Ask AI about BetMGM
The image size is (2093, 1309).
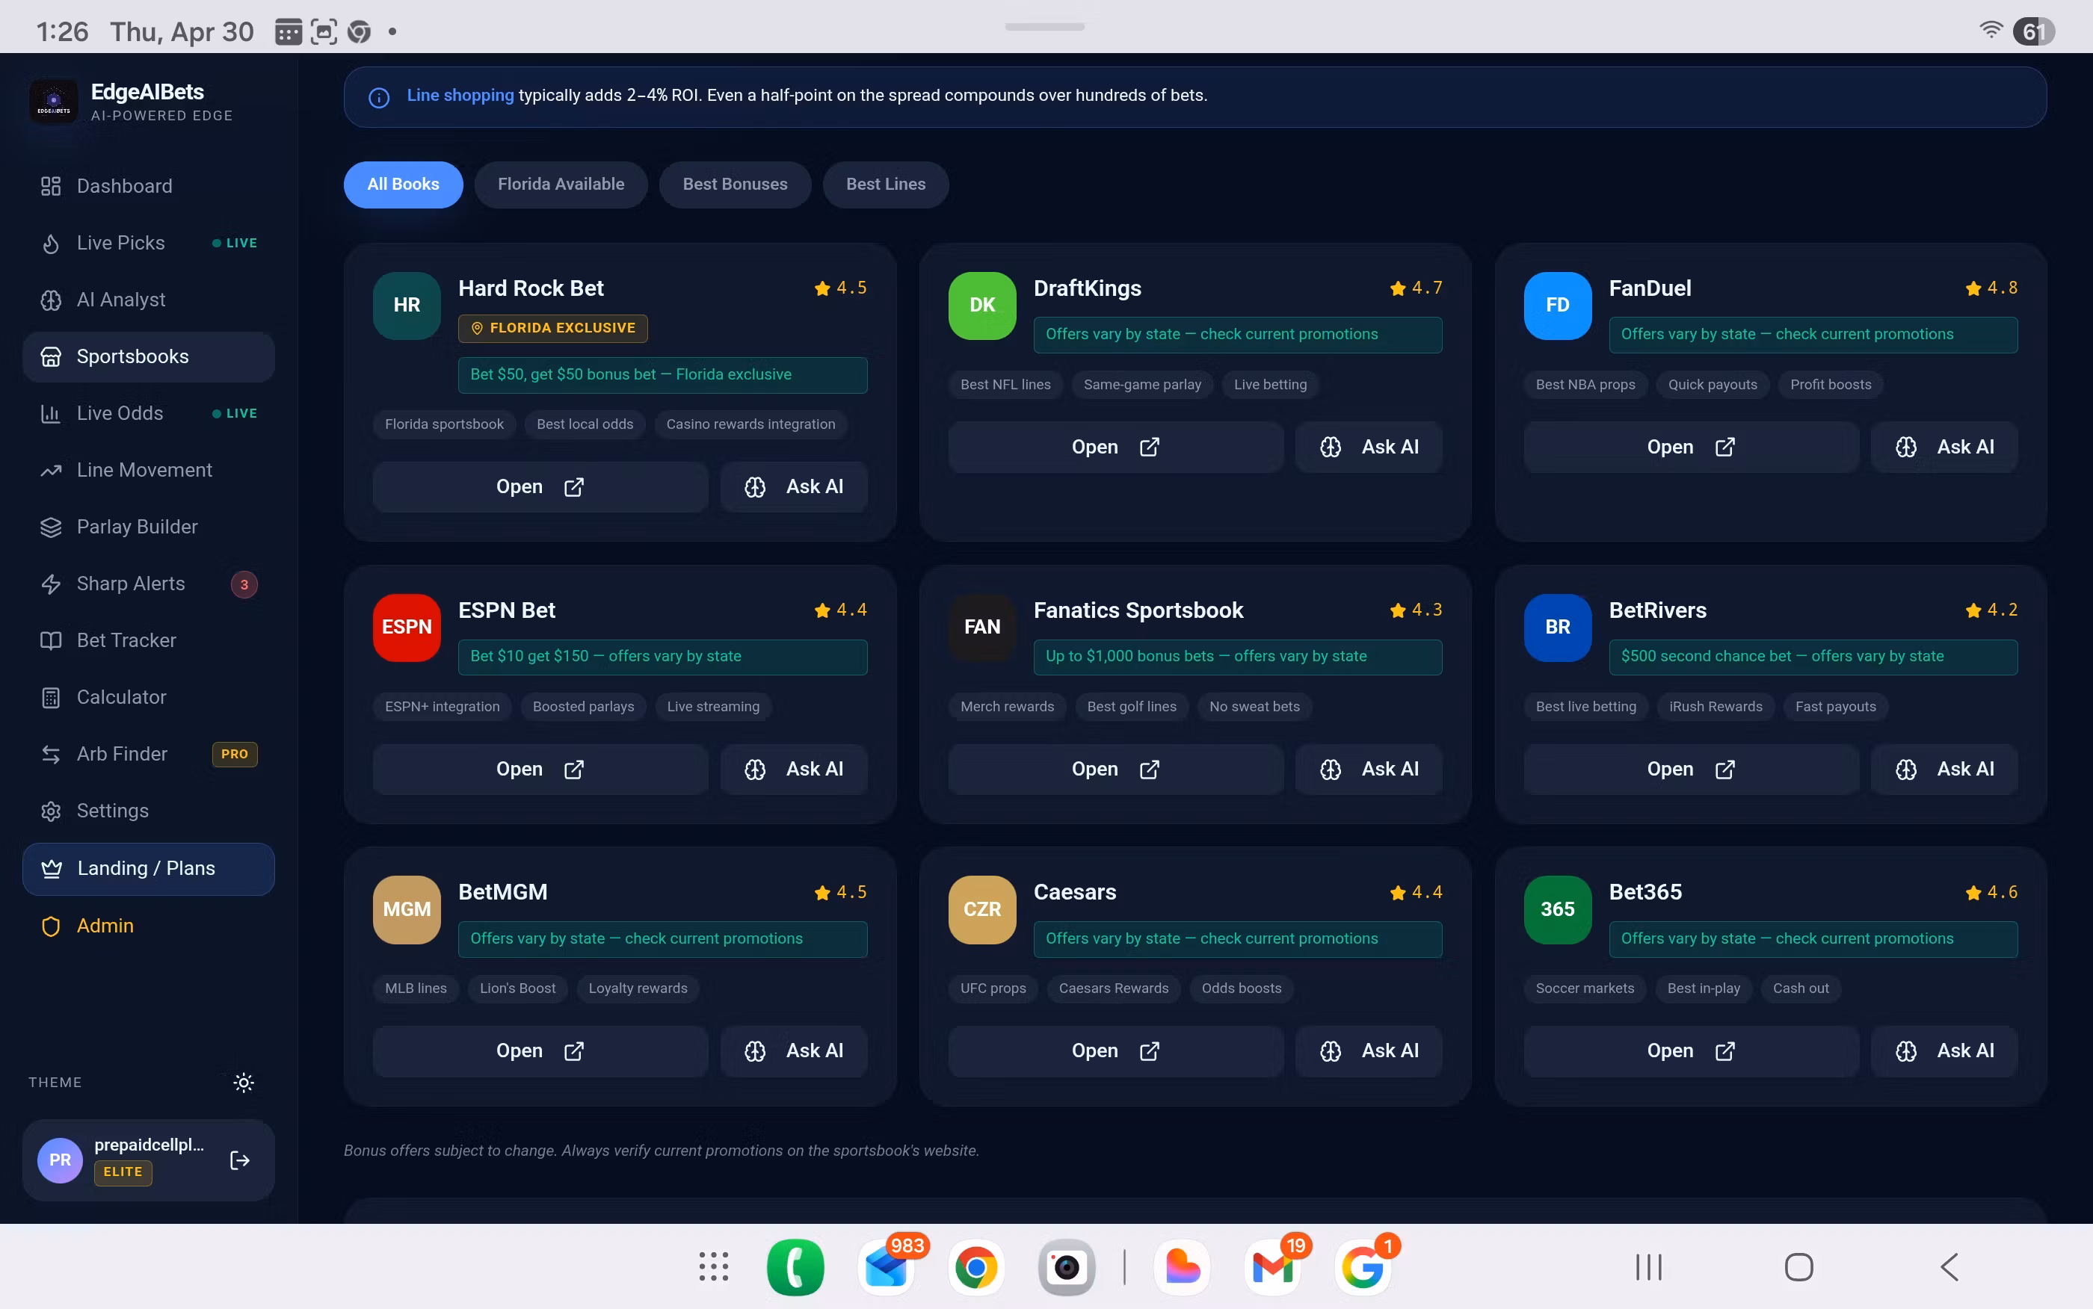click(794, 1051)
